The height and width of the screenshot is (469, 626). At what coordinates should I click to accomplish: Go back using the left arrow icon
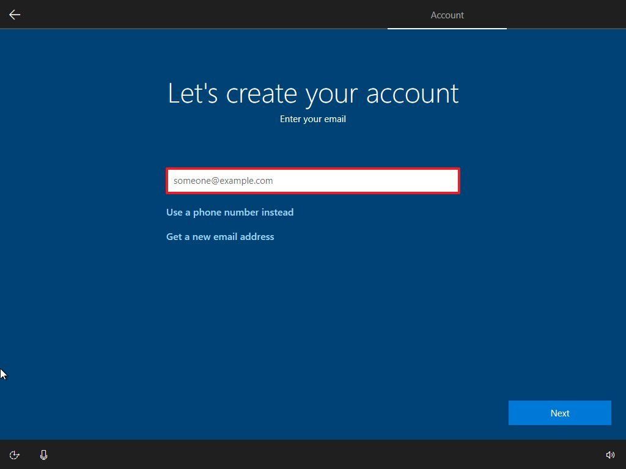tap(14, 15)
